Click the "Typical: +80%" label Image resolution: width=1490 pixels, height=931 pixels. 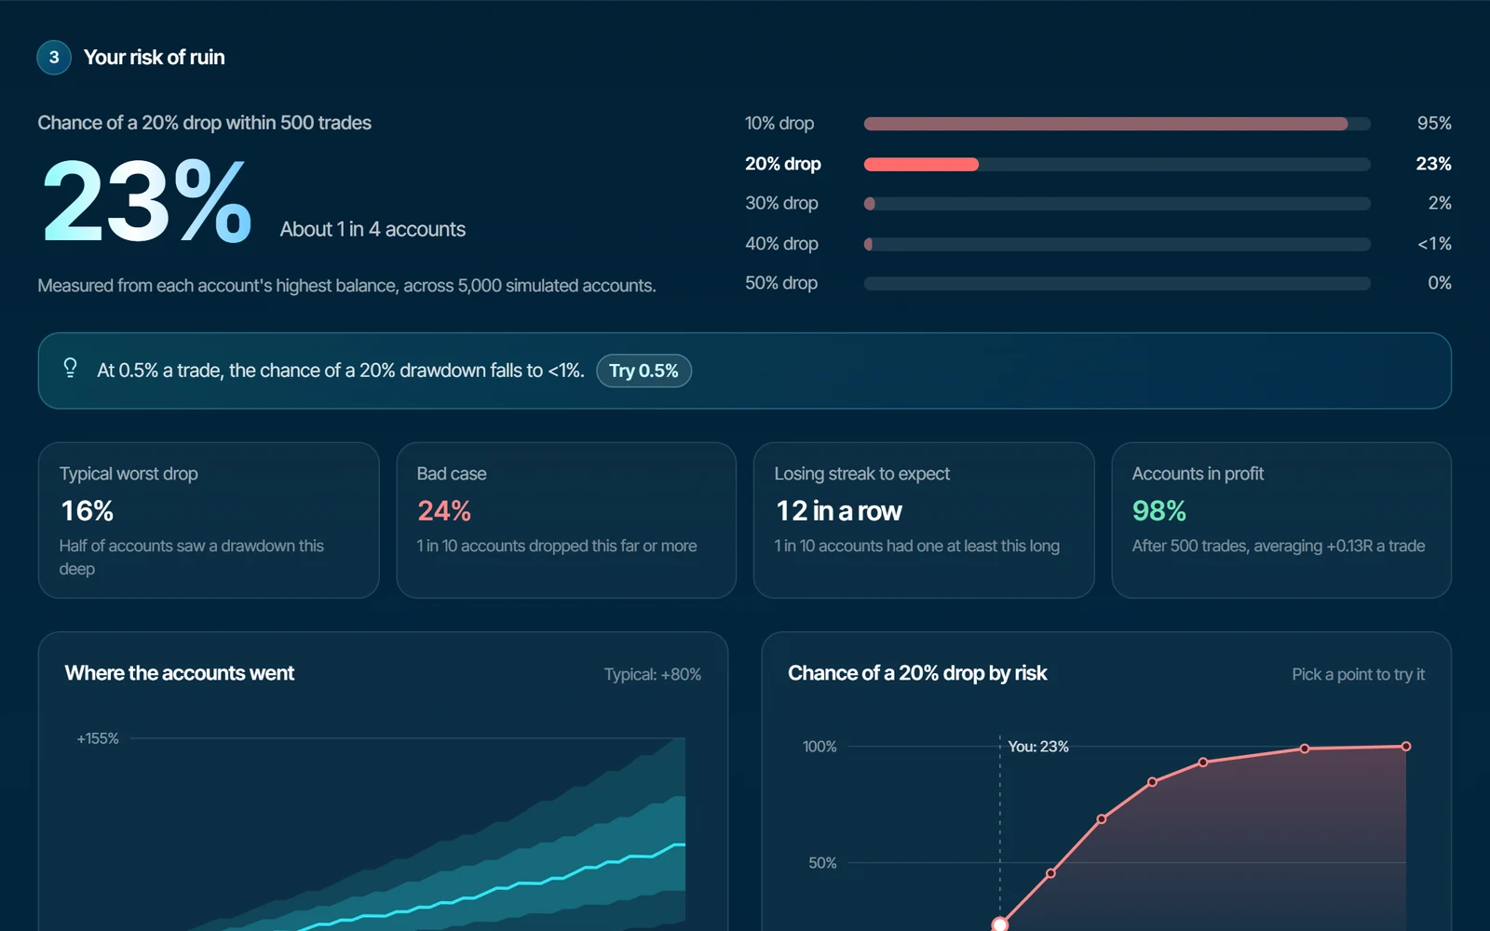pos(653,674)
